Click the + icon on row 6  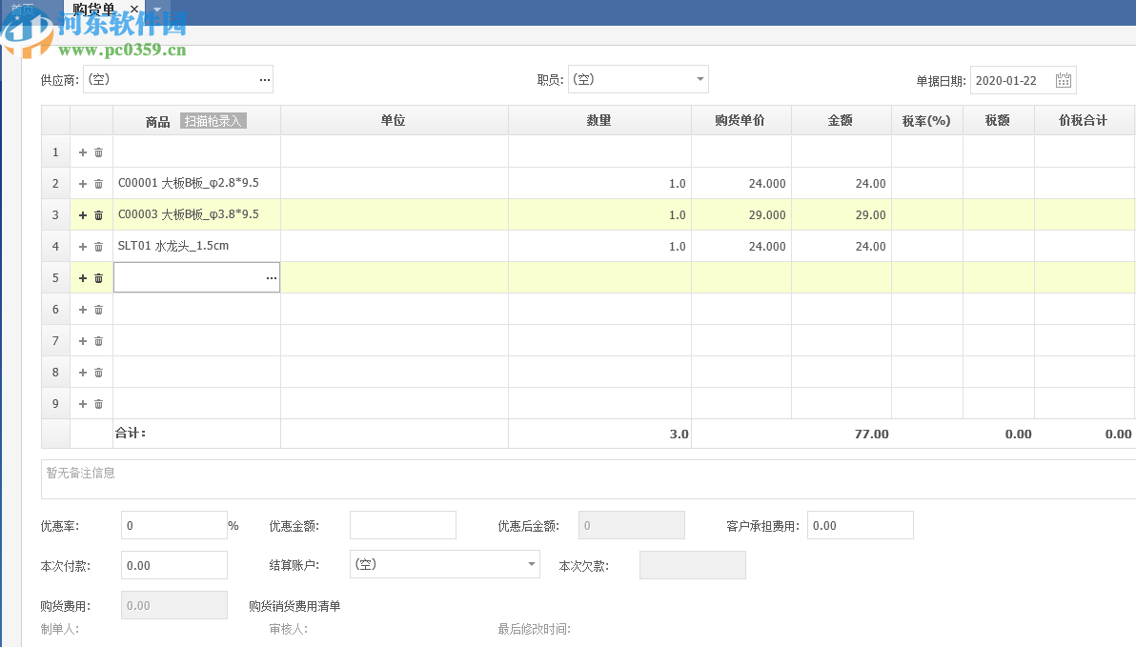click(x=83, y=309)
